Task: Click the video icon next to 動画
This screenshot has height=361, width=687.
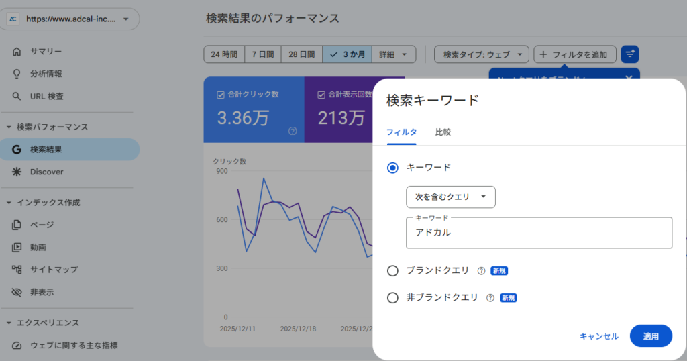Action: coord(17,247)
